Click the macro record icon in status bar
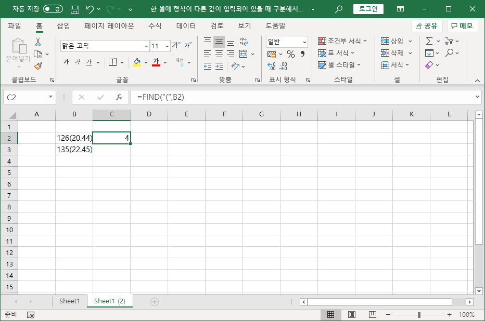 [31, 315]
